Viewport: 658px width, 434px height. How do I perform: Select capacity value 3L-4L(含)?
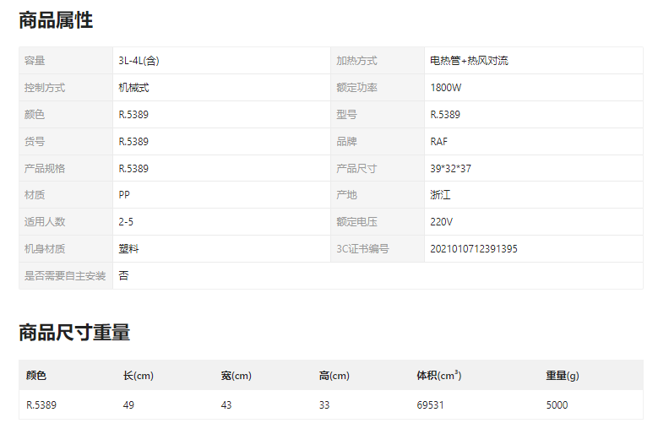139,61
